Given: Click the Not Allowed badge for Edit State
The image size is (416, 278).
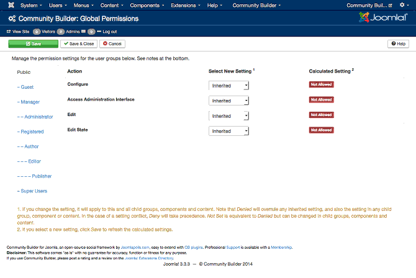Looking at the screenshot, I should (x=321, y=130).
